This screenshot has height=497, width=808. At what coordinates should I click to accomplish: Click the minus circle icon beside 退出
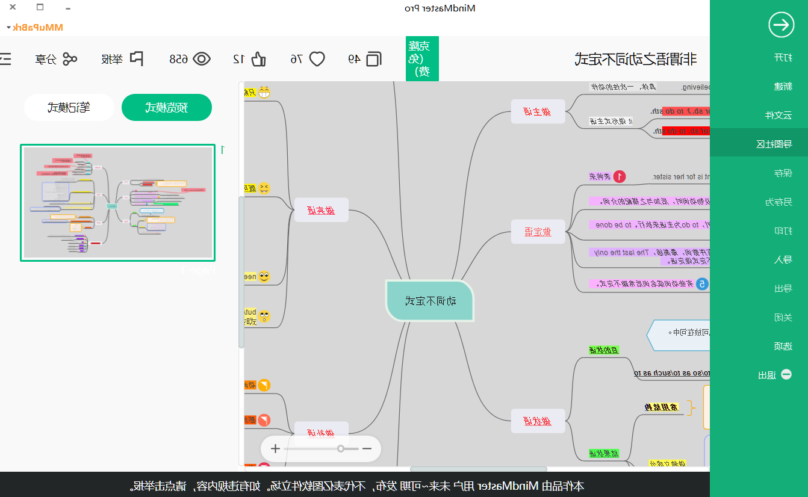pyautogui.click(x=786, y=374)
